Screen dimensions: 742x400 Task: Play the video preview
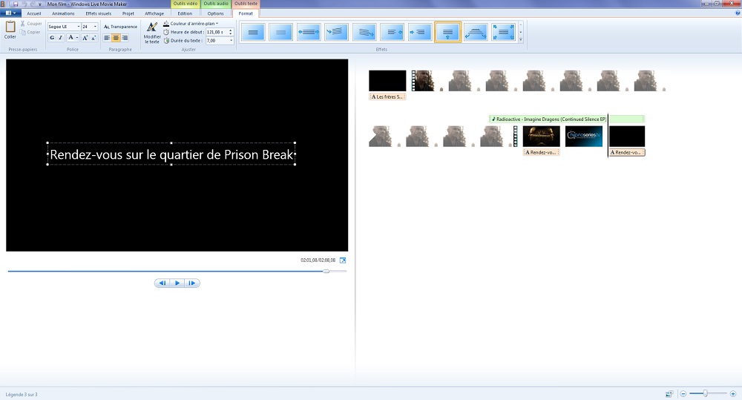point(177,283)
